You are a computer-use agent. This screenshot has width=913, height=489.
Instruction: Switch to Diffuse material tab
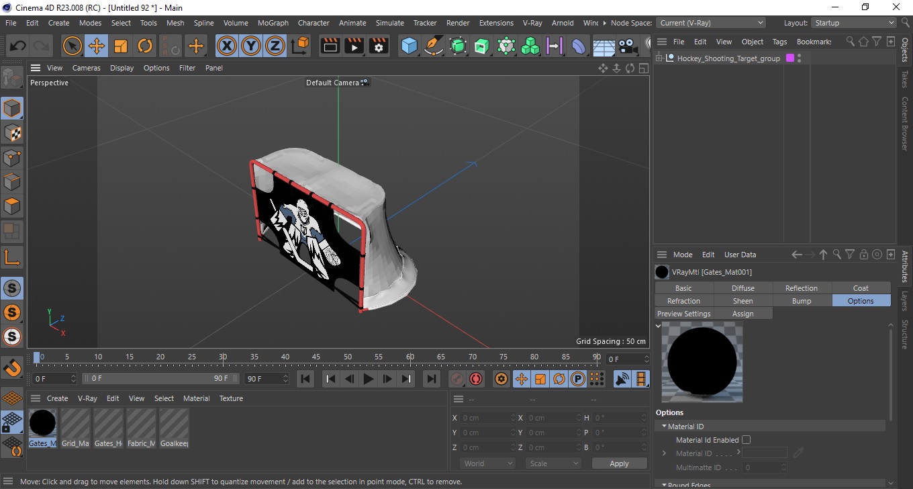pyautogui.click(x=743, y=288)
